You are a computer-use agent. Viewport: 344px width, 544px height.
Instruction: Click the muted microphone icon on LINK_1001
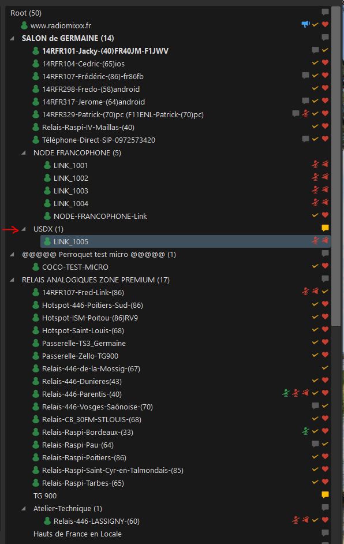pyautogui.click(x=315, y=165)
